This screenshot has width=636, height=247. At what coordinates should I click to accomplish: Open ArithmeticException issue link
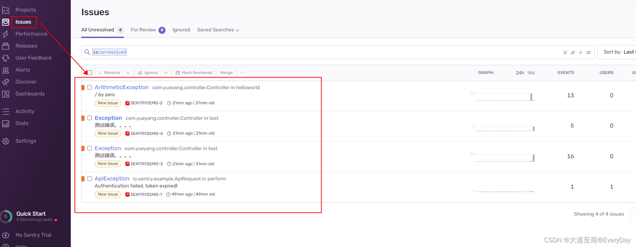click(x=121, y=87)
